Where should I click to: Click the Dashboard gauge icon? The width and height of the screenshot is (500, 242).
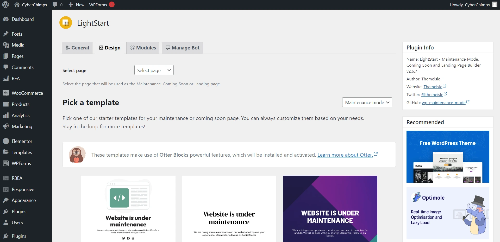6,19
